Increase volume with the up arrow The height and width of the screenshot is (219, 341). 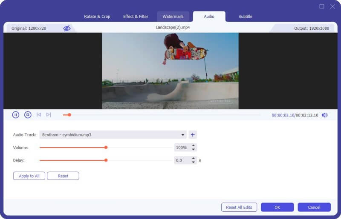point(194,146)
